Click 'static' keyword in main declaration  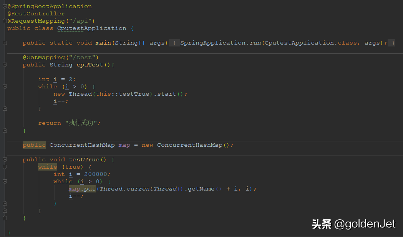pos(61,43)
